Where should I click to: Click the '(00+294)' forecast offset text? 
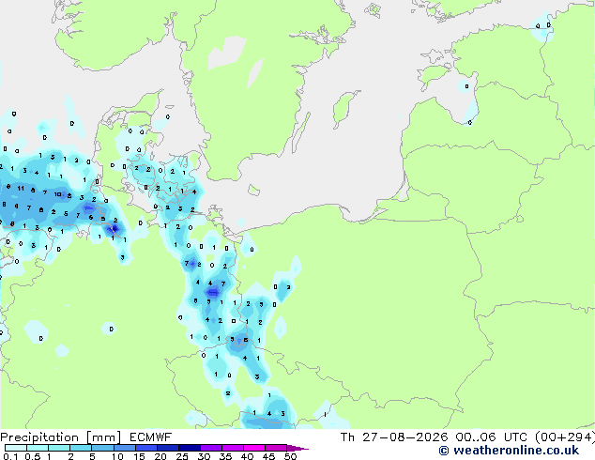[x=565, y=437]
